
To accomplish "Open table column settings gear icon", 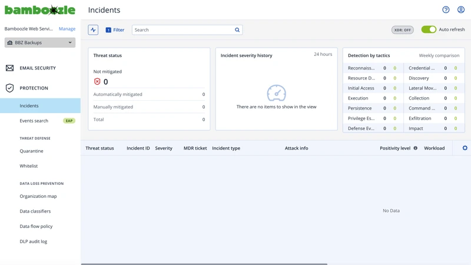I will [465, 148].
